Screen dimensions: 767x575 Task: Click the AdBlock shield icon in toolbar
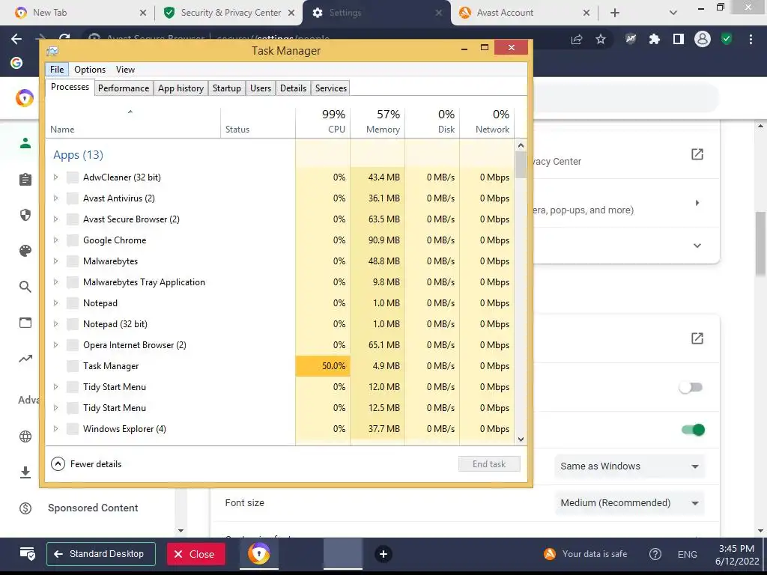pos(631,39)
